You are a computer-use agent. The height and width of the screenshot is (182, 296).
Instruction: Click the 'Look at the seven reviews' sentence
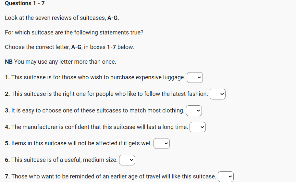(x=62, y=18)
